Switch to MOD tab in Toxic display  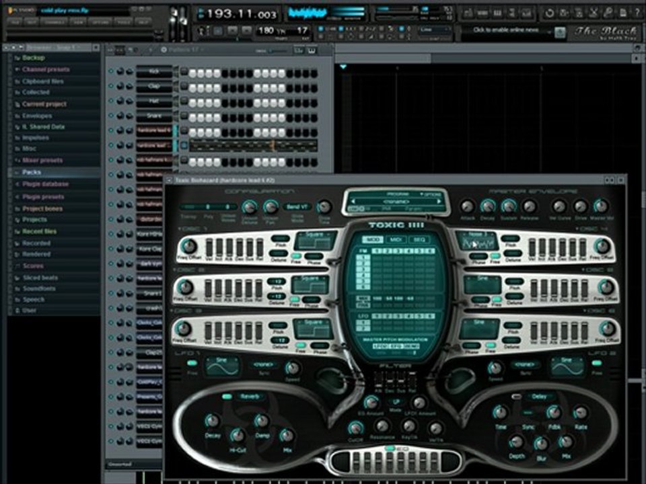tap(372, 239)
